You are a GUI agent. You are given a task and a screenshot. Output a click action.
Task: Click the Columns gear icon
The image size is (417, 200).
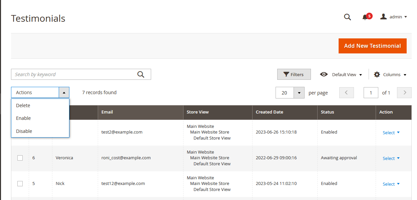[377, 74]
